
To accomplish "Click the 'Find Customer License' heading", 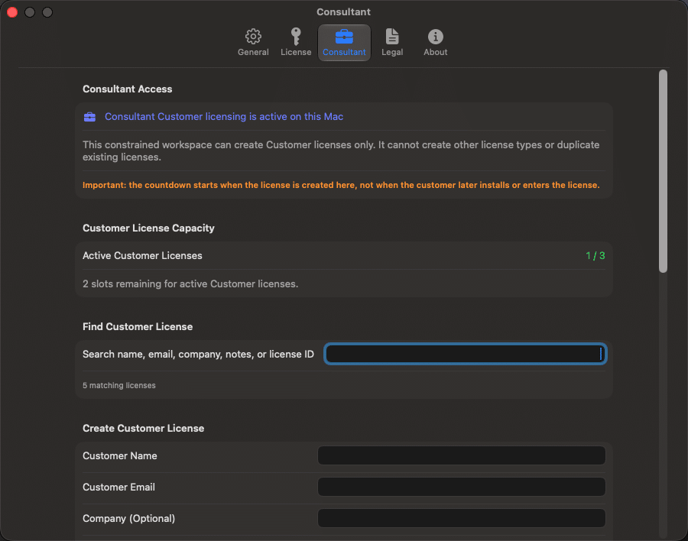I will click(x=138, y=326).
